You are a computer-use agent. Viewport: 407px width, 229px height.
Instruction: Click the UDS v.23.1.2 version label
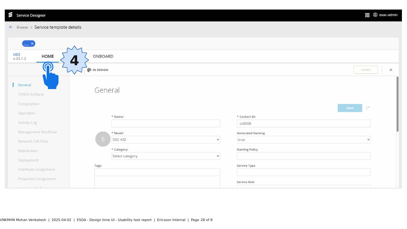[x=20, y=56]
